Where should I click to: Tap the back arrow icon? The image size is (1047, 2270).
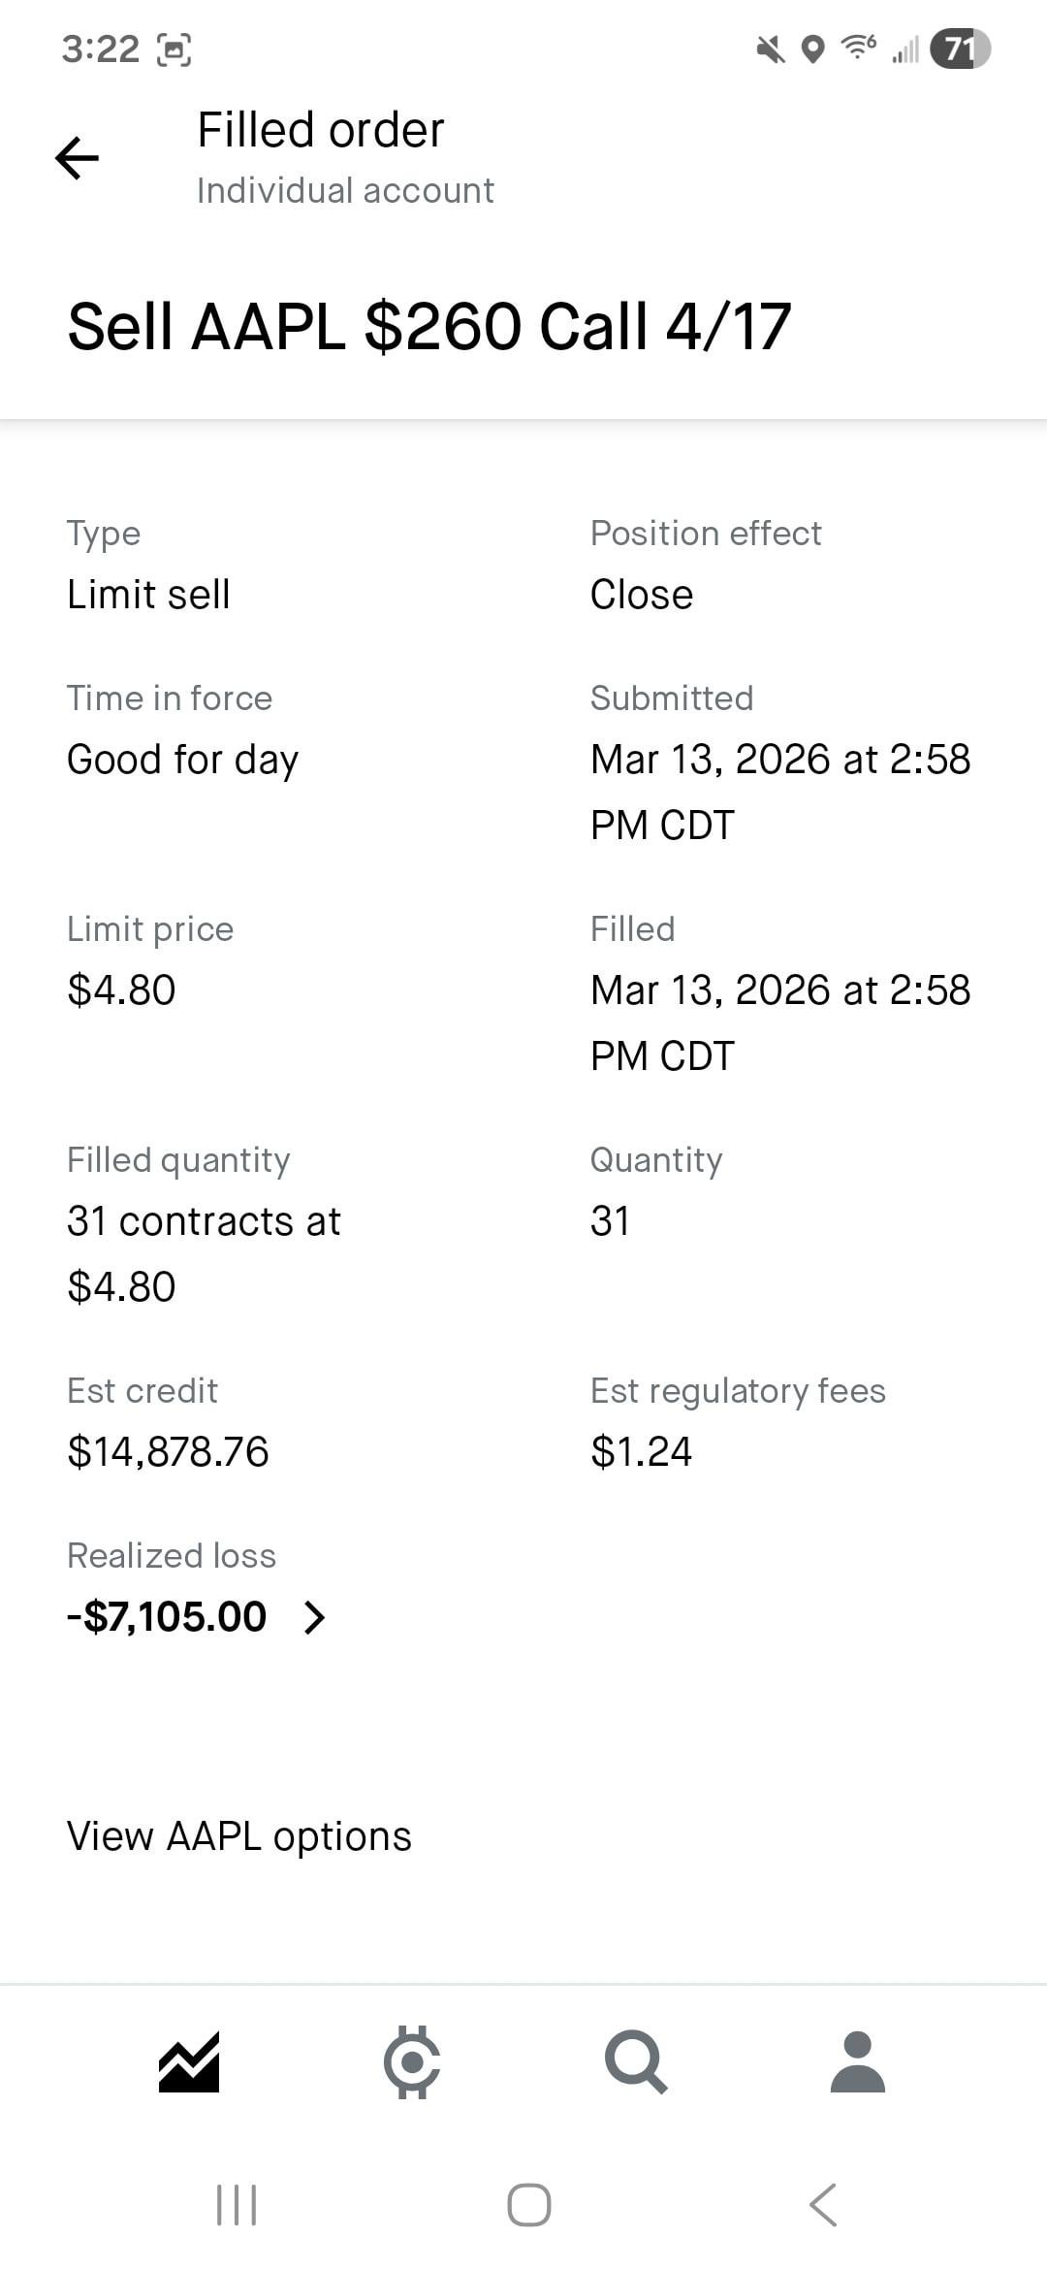point(78,158)
